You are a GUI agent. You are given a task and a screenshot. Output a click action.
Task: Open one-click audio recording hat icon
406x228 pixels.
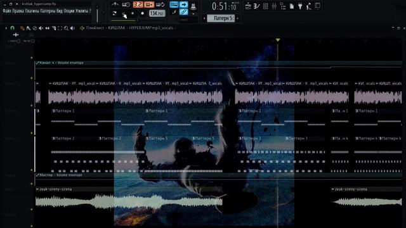[193, 6]
